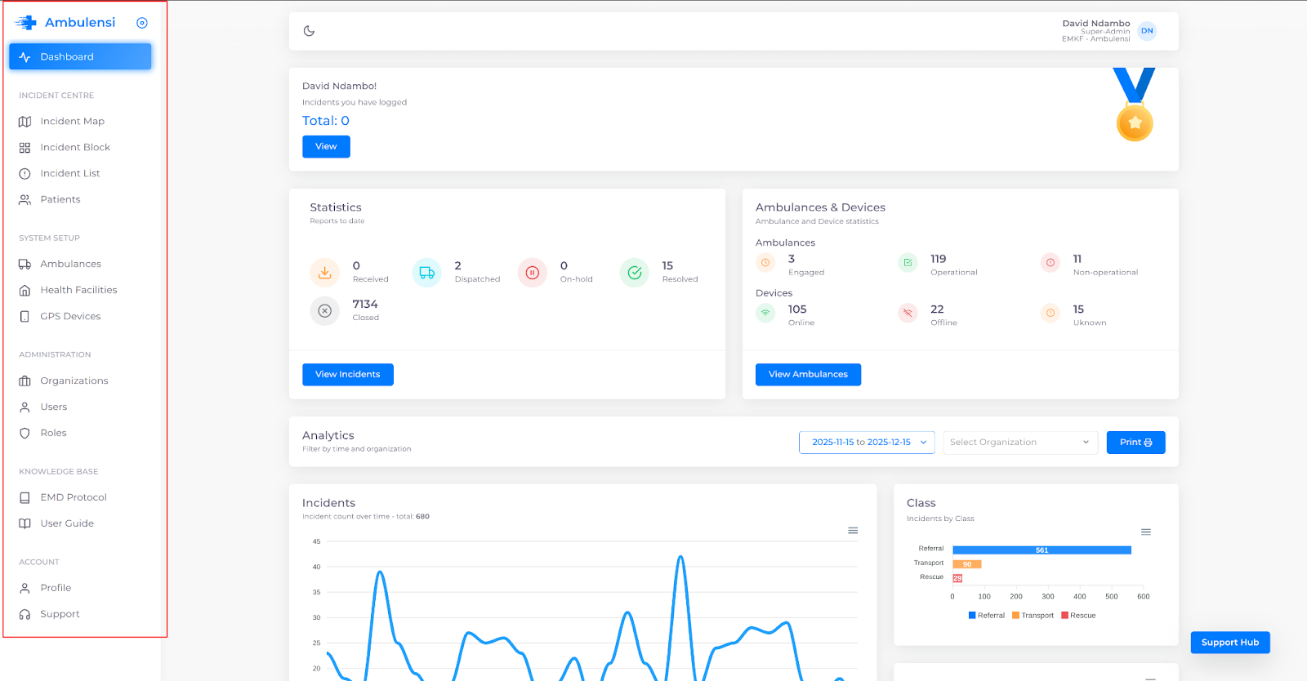Open the Incidents chart hamburger menu
The width and height of the screenshot is (1307, 681).
tap(853, 531)
